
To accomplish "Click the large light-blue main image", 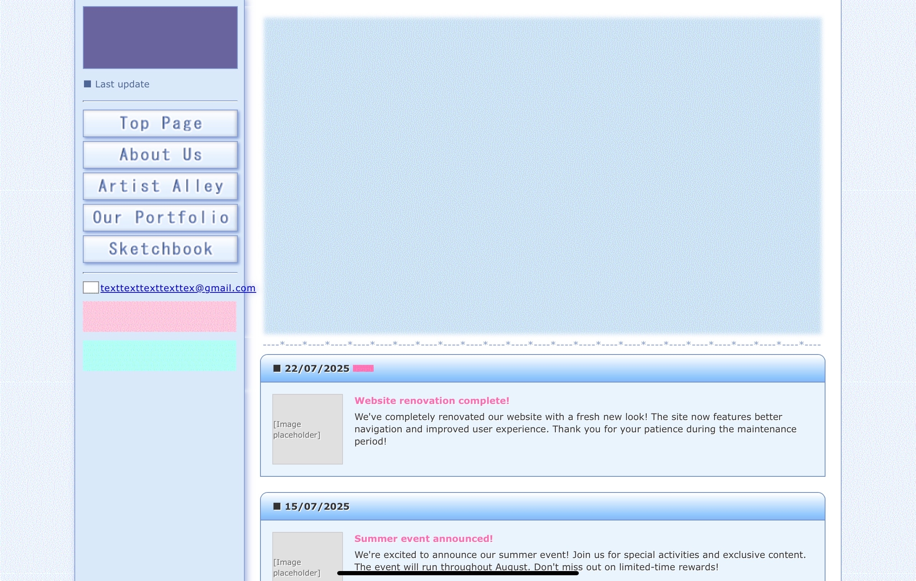I will (x=542, y=176).
